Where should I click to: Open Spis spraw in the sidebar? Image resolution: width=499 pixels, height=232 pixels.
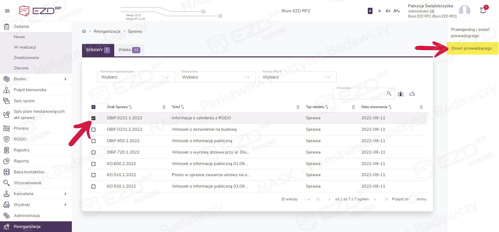click(24, 101)
